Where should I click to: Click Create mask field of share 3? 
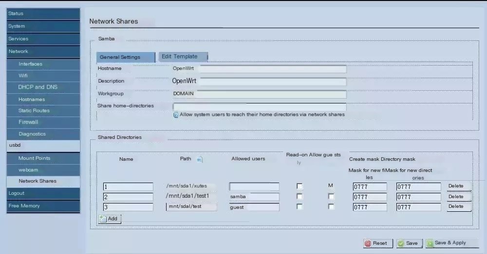pos(370,207)
